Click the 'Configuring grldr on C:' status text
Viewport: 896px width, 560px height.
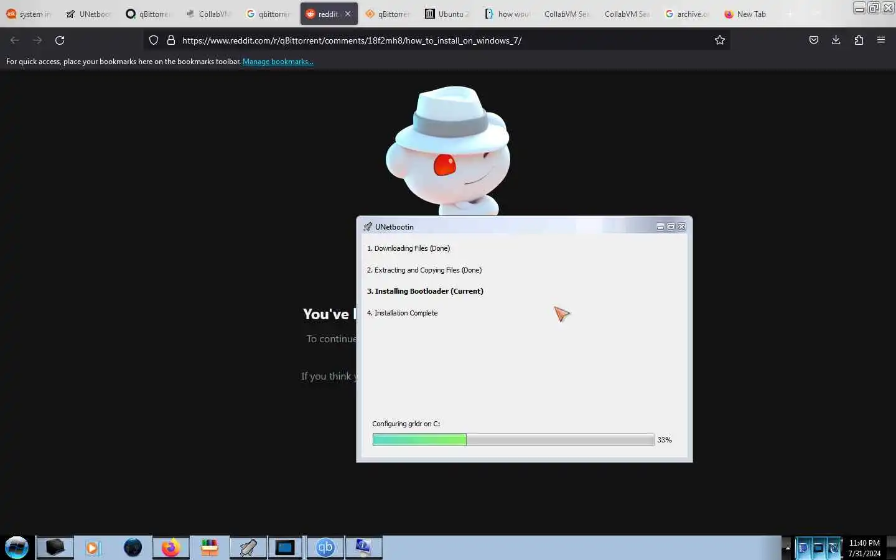click(406, 424)
